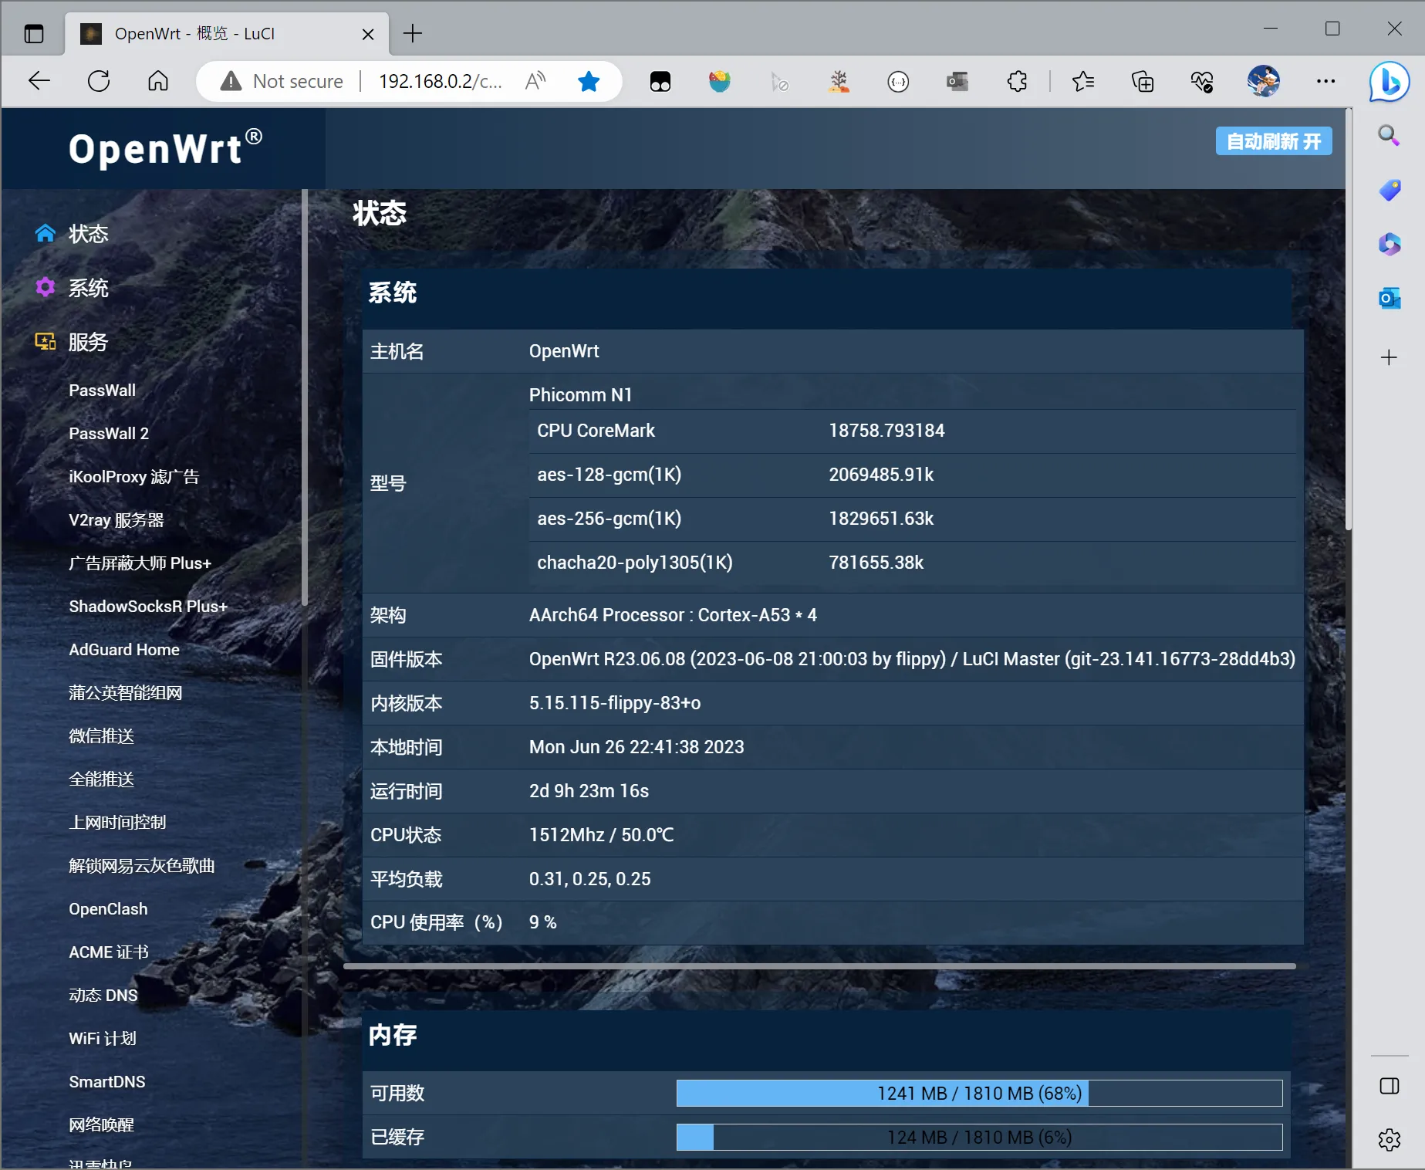Collapse the 服务 menu section

[x=88, y=342]
